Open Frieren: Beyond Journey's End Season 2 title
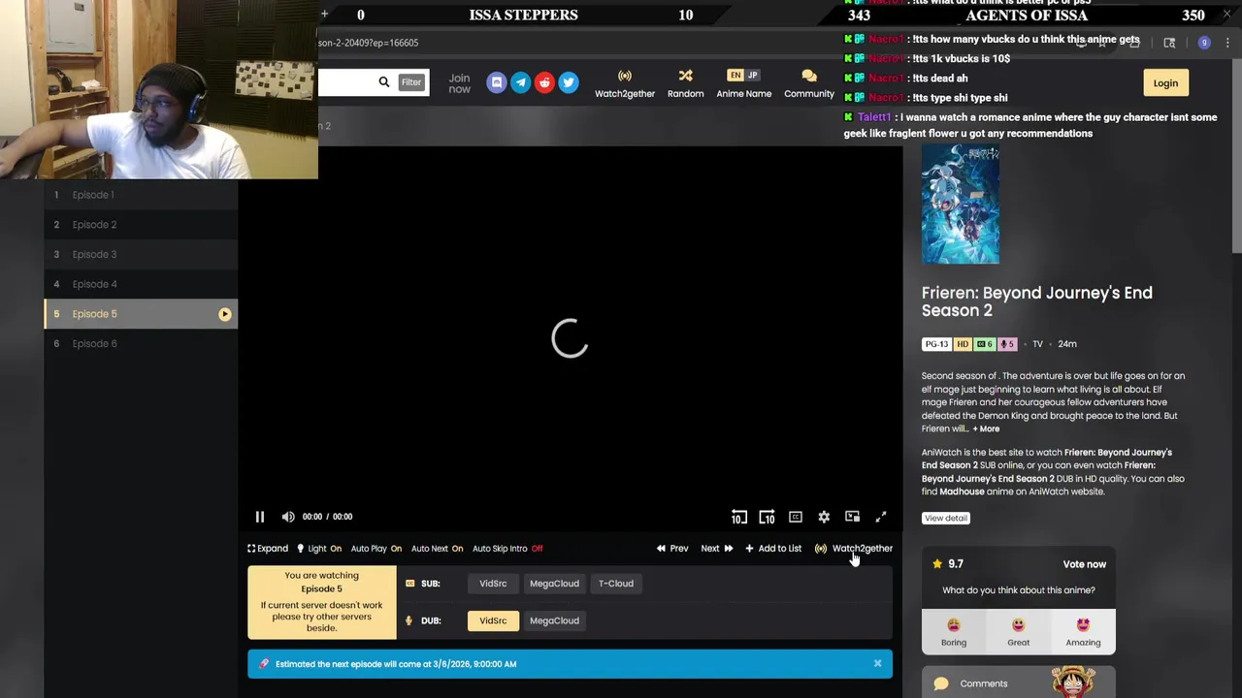Viewport: 1242px width, 698px height. tap(1037, 301)
